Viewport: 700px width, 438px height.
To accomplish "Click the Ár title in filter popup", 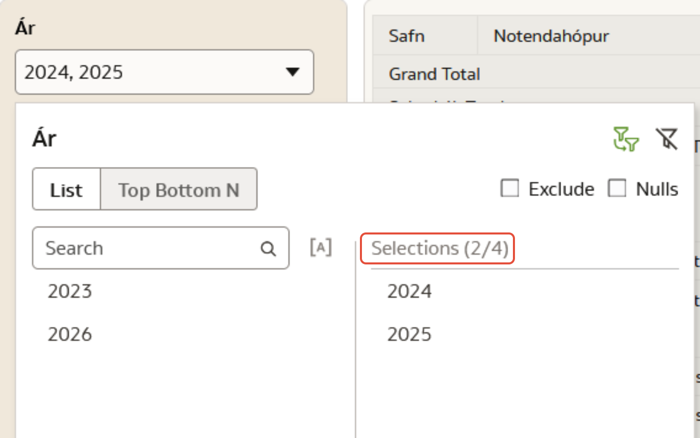I will click(44, 139).
